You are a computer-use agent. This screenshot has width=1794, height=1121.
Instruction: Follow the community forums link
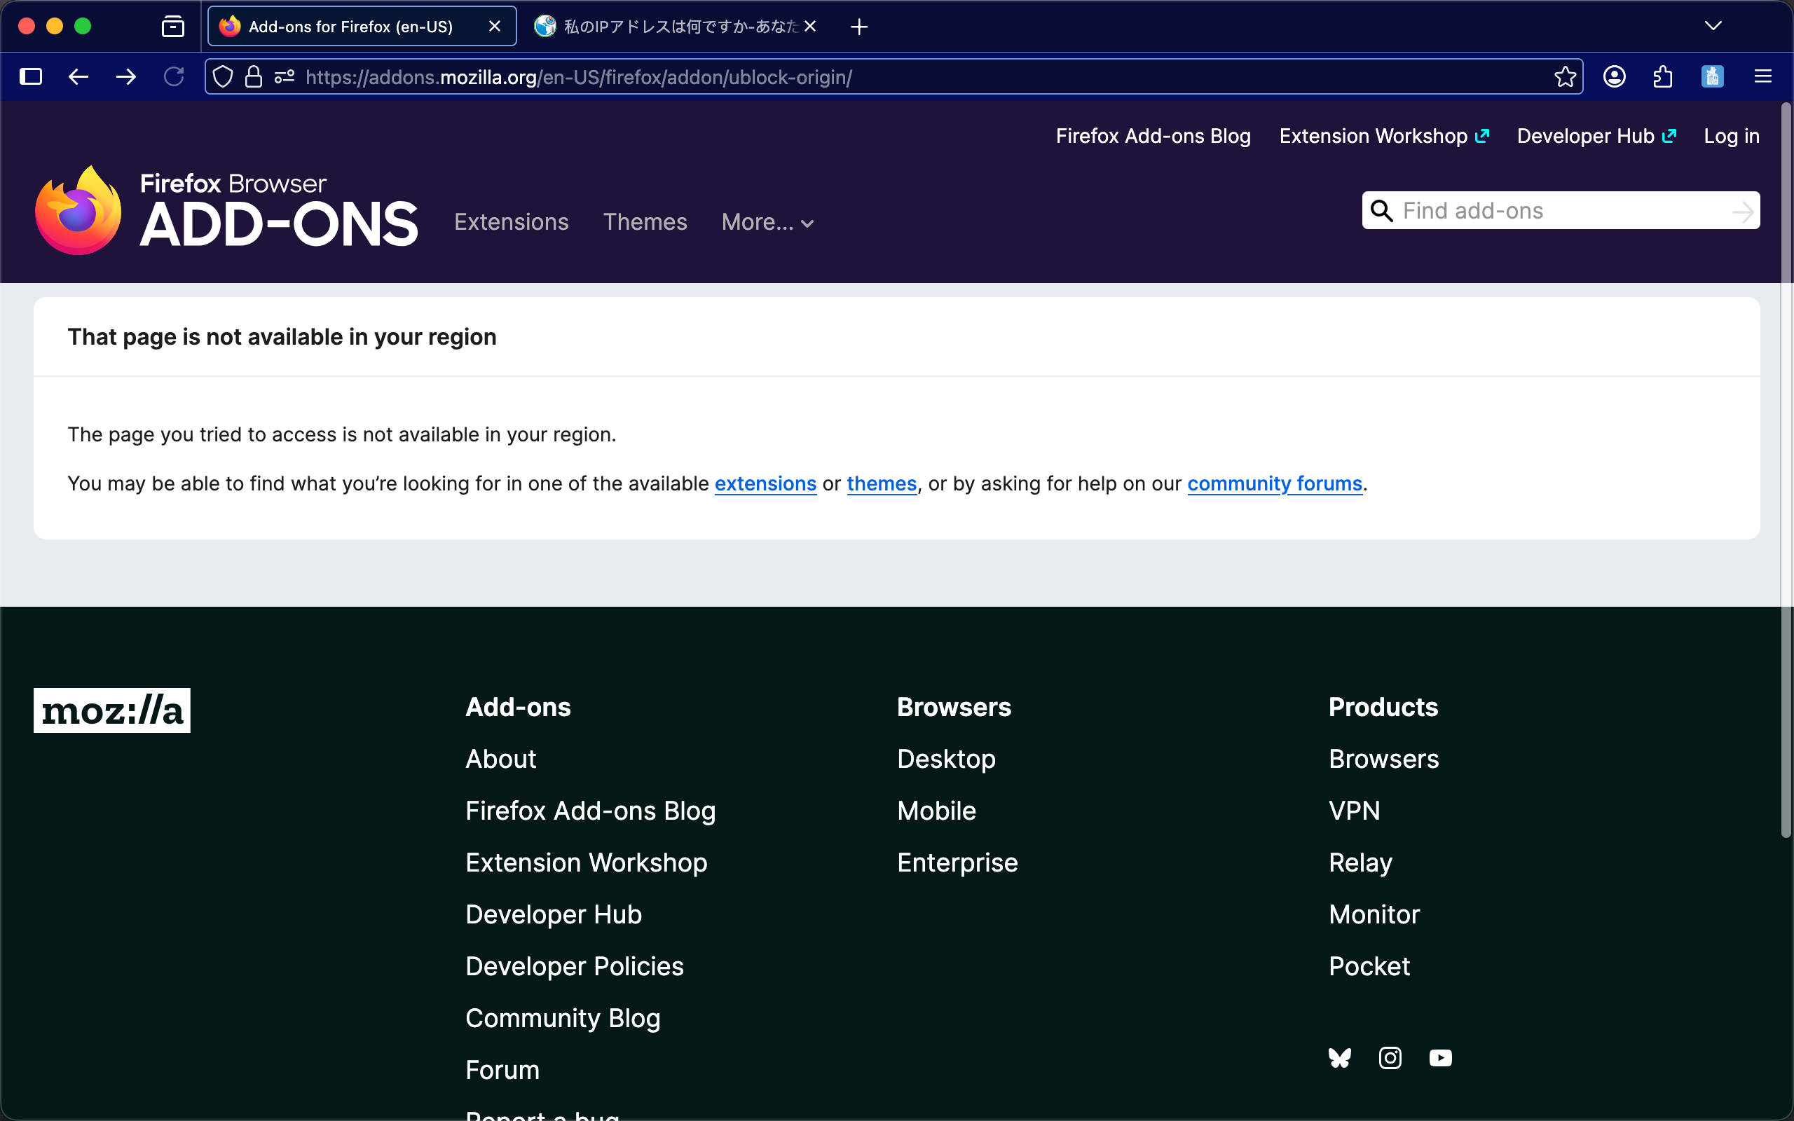click(1274, 484)
